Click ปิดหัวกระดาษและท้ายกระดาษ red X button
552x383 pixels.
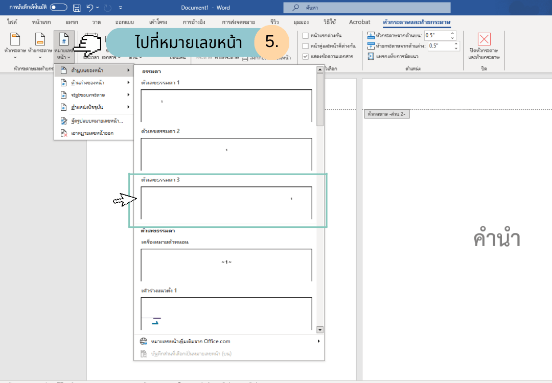(484, 39)
